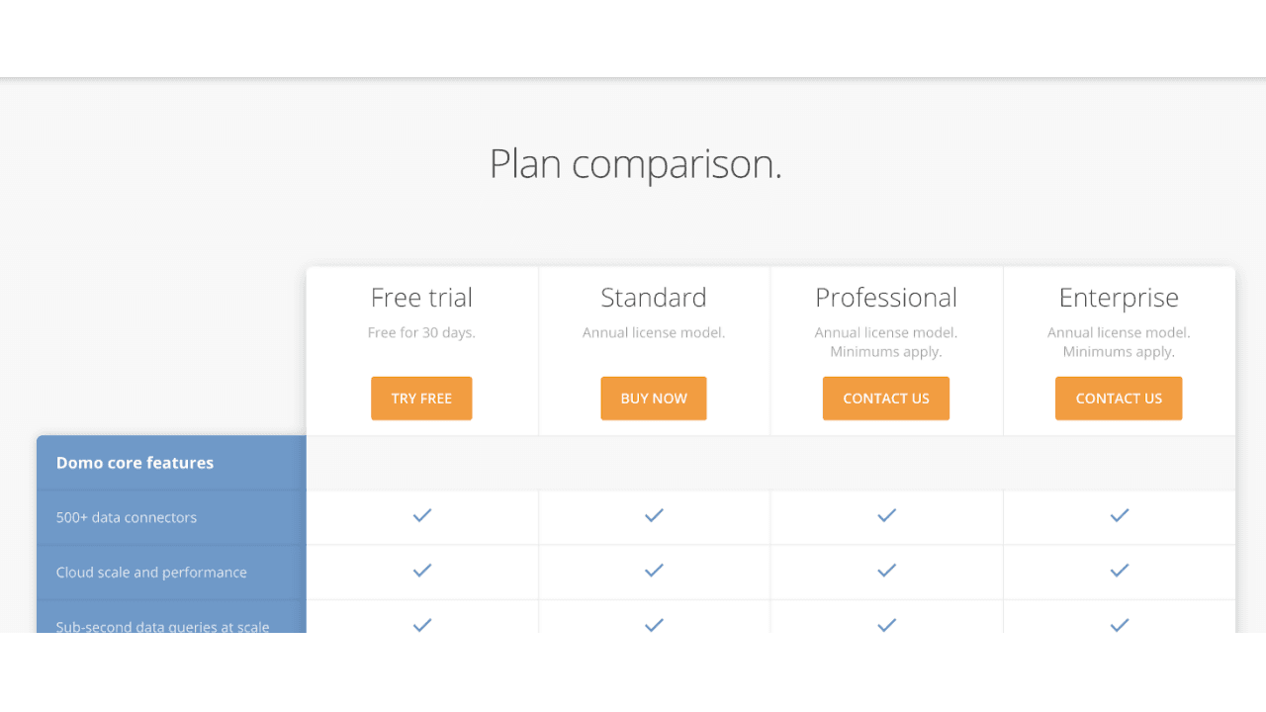The image size is (1266, 712).
Task: Select the 500+ data connectors row label
Action: 127,517
